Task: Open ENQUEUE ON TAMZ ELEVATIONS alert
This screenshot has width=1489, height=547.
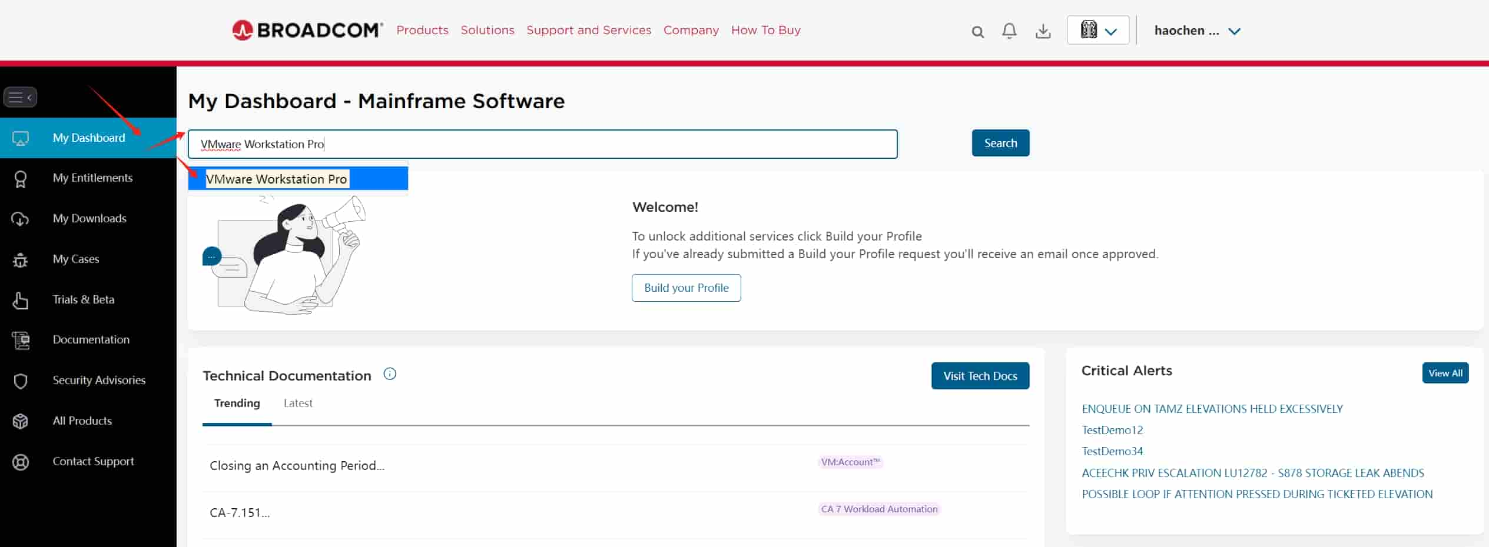Action: [1212, 409]
